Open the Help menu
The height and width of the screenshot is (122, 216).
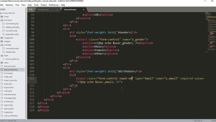pos(63,5)
